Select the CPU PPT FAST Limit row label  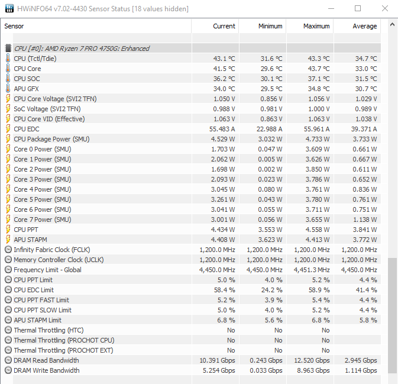41,300
